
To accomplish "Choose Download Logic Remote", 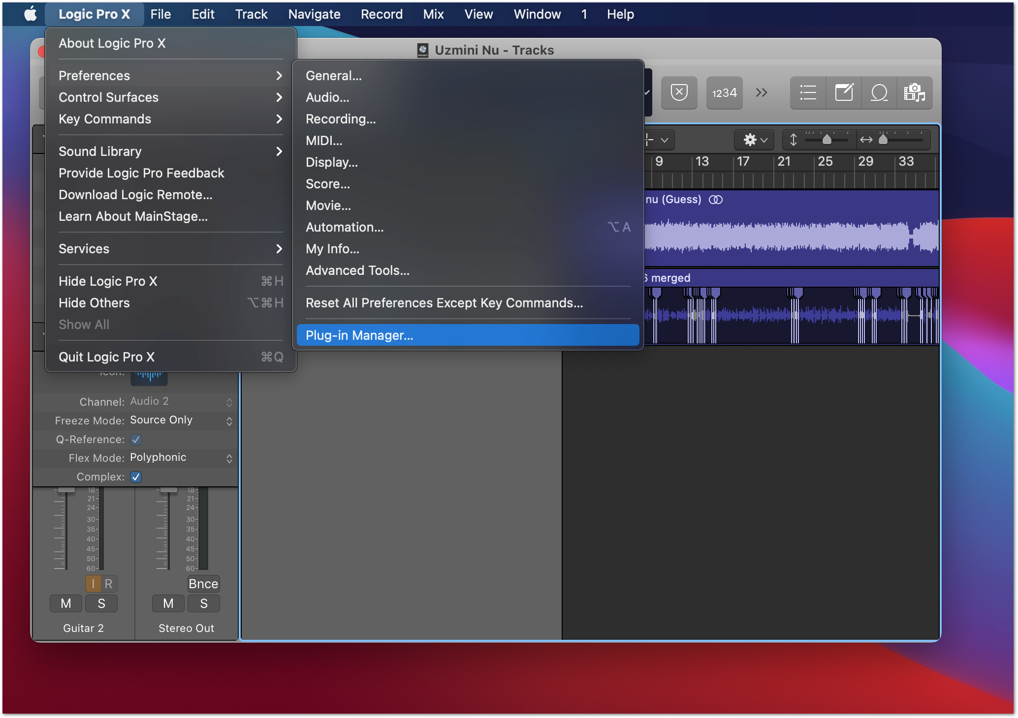I will (171, 195).
